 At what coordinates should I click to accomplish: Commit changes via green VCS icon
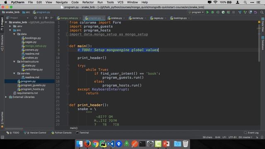245,12
